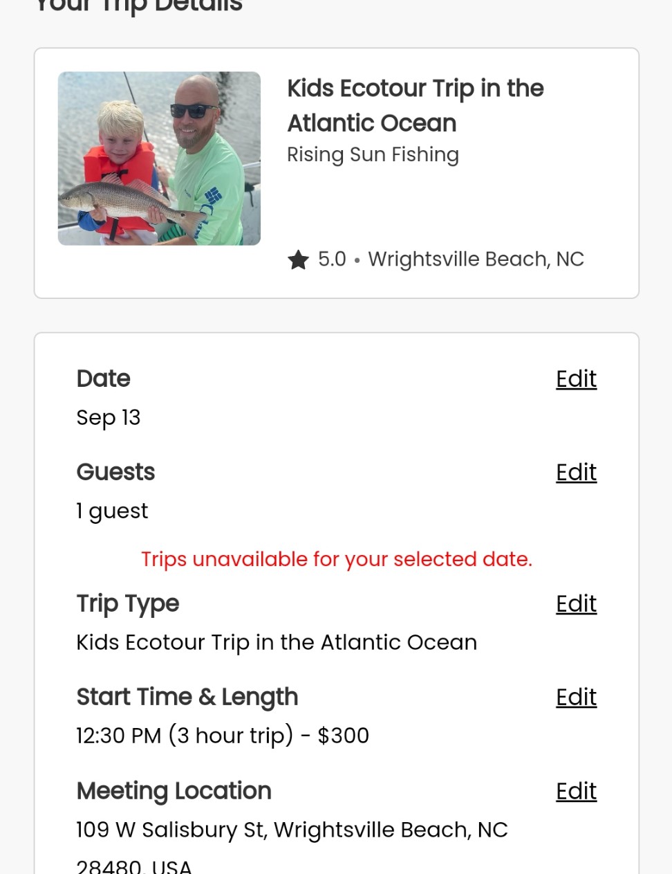Tap the Date section heading
This screenshot has height=874, width=672.
coord(103,379)
